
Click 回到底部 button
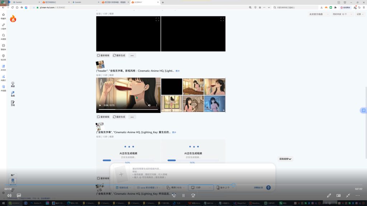click(x=285, y=159)
